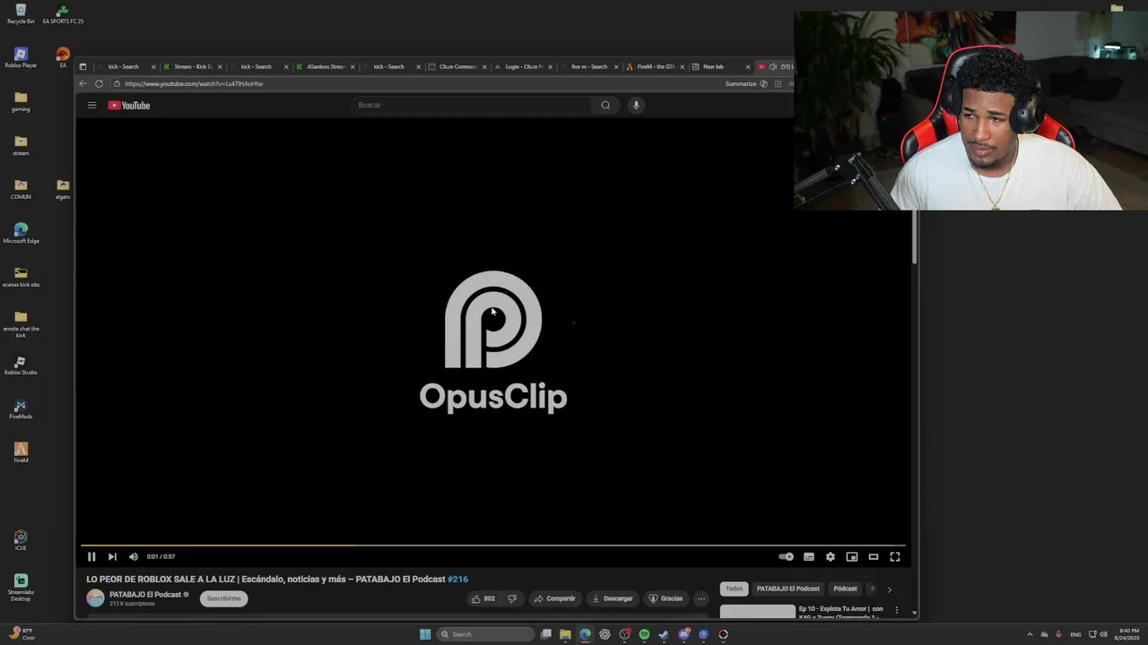Open Steam from taskbar
1148x645 pixels.
[x=664, y=634]
